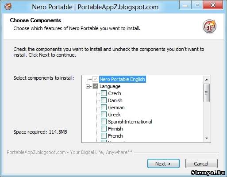Tick the French language checkbox
The height and width of the screenshot is (177, 227).
click(104, 136)
